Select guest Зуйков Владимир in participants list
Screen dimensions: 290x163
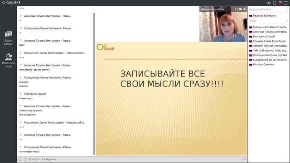[269, 50]
